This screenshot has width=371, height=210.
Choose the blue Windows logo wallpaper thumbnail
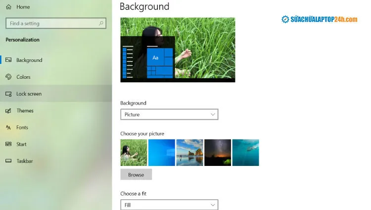click(162, 153)
